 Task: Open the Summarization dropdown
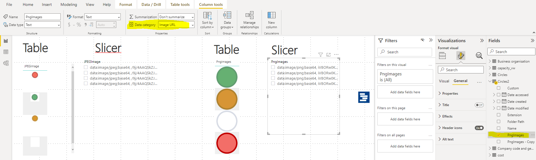pyautogui.click(x=176, y=17)
